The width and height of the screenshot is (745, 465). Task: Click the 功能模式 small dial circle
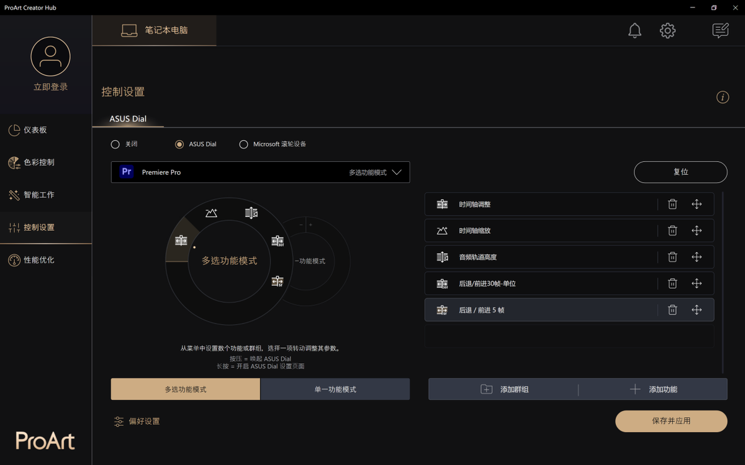(x=310, y=261)
